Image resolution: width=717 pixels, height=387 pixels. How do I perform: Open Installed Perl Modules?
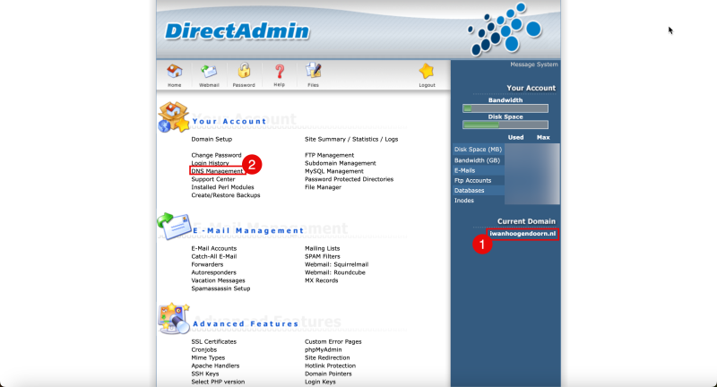point(222,187)
